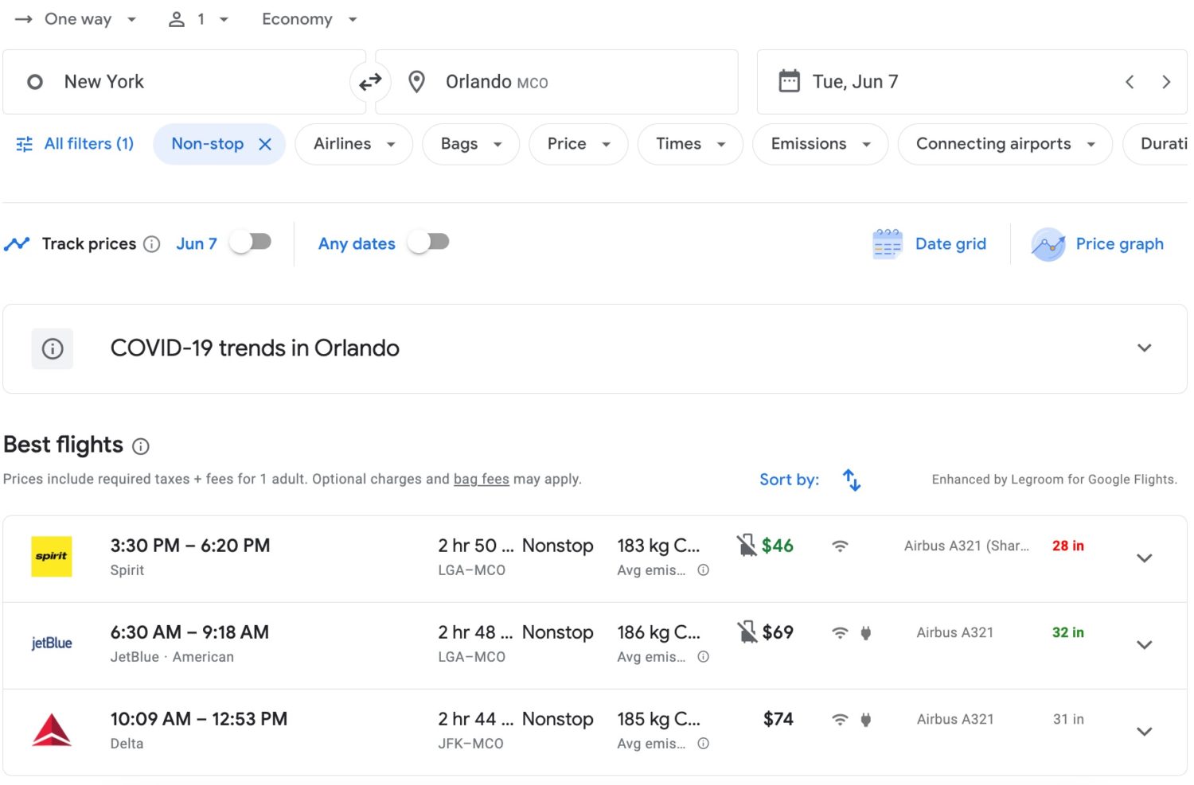Expand the COVID-19 trends in Orlando panel
This screenshot has width=1194, height=785.
[1144, 348]
